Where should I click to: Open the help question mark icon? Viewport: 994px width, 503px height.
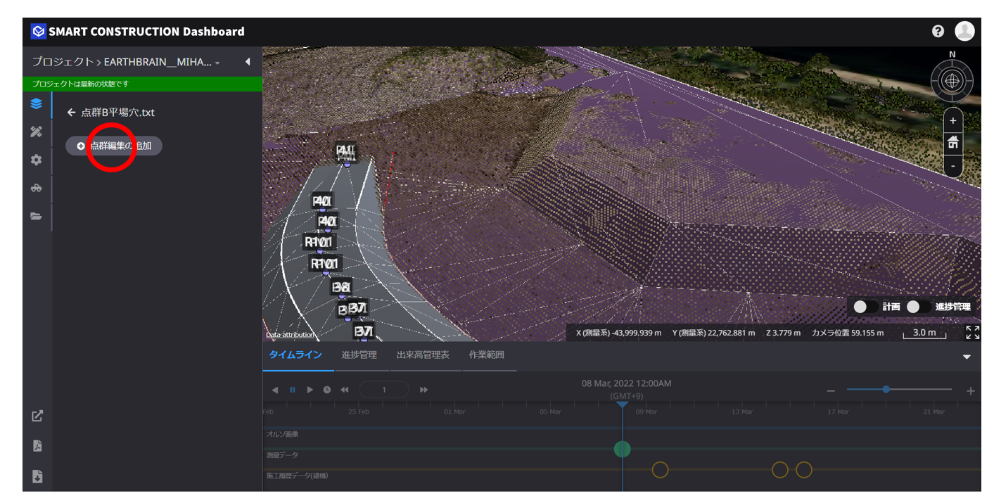[x=938, y=31]
